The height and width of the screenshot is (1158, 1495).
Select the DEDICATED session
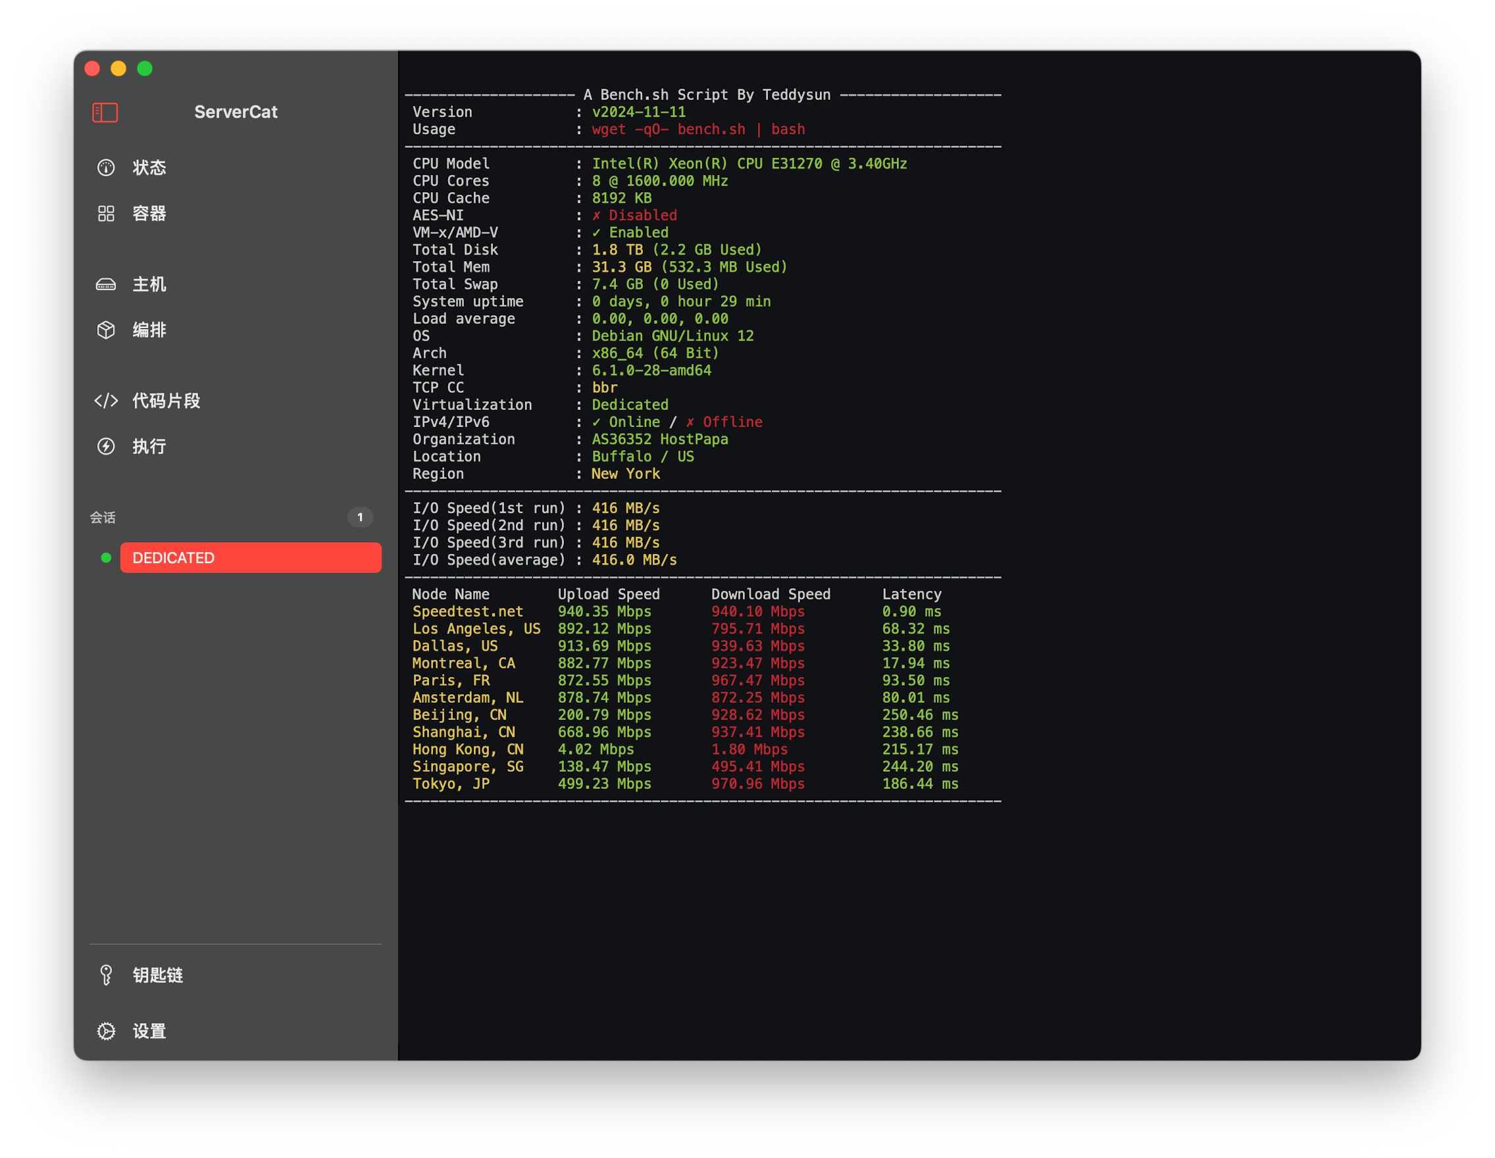click(x=251, y=558)
